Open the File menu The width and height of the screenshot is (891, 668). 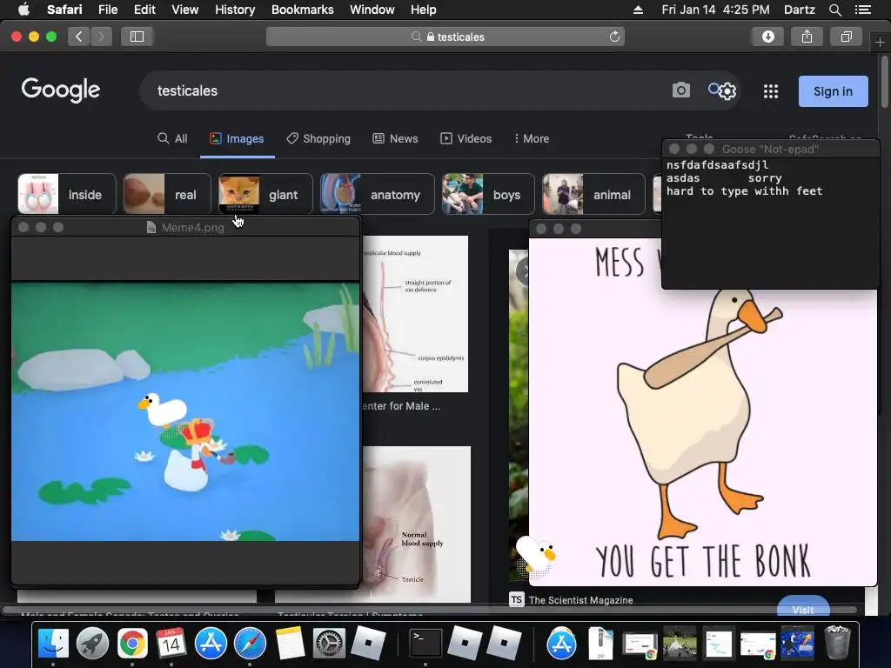(107, 10)
